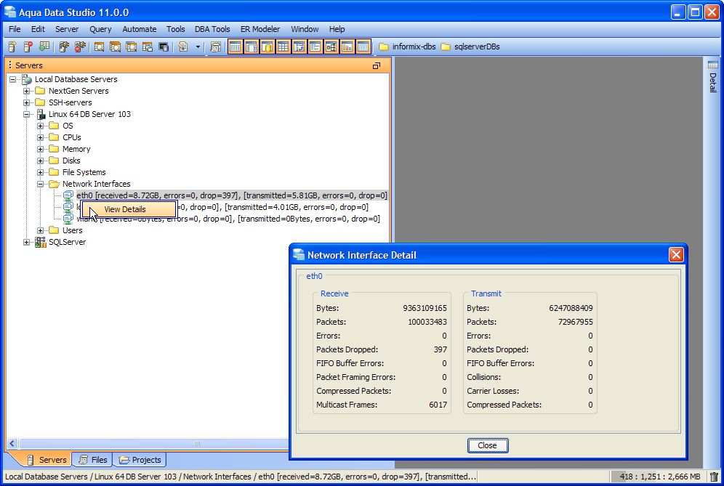Toggle the window-with-arrows view button
Screen dimensions: 724x486
[299, 46]
